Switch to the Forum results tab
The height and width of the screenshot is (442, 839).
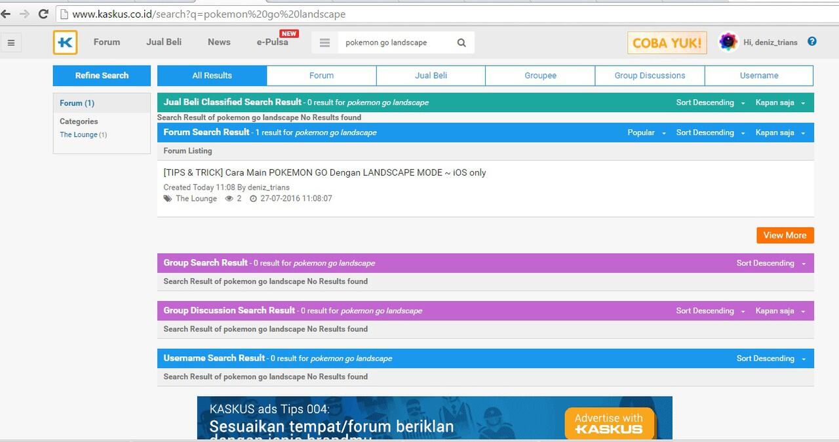(321, 75)
